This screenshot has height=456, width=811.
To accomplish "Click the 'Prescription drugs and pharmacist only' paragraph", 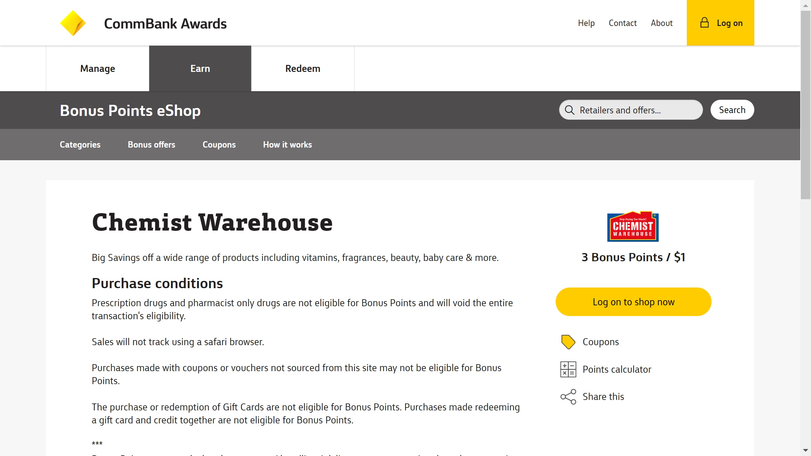I will 302,309.
